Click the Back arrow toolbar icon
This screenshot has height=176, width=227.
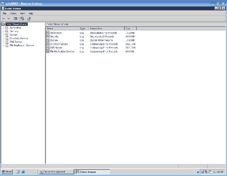coord(4,19)
